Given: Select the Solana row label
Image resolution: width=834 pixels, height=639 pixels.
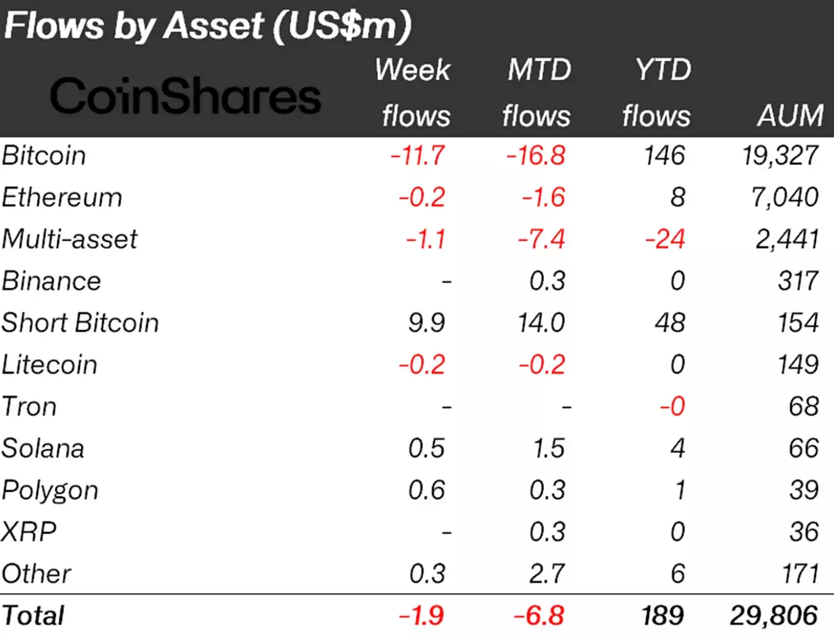Looking at the screenshot, I should (43, 448).
